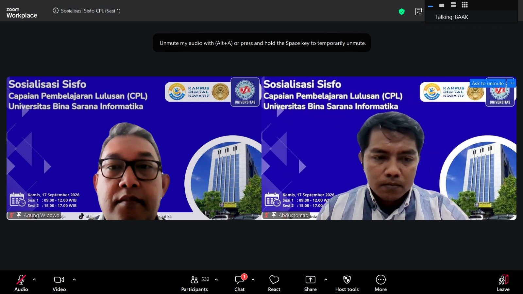Click Ask to unmute on Abdussomad

pyautogui.click(x=488, y=83)
